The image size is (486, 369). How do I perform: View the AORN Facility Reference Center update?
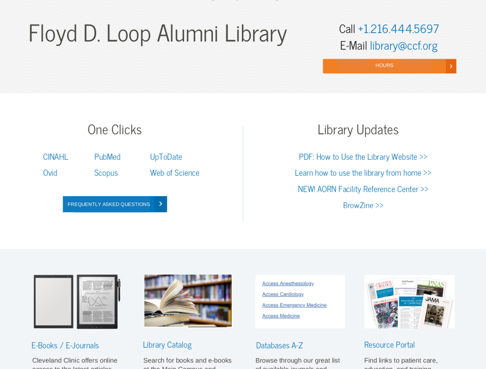pos(363,189)
